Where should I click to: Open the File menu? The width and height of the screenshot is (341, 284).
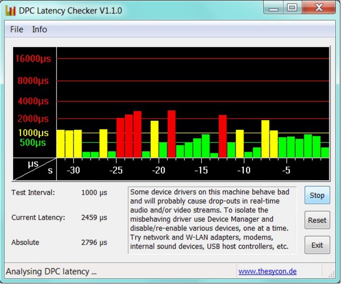(17, 29)
